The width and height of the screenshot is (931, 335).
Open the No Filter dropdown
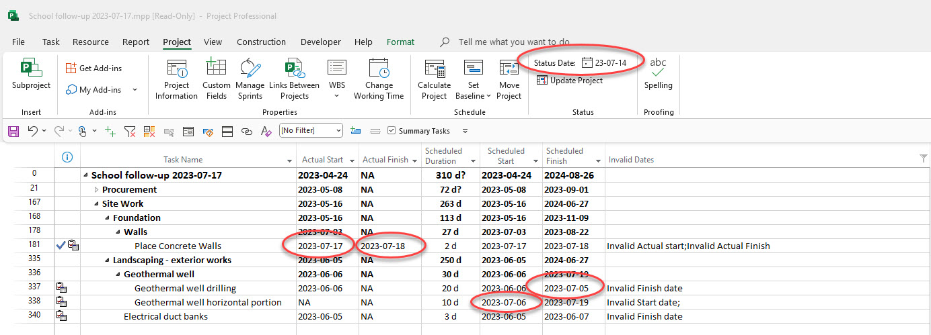337,131
